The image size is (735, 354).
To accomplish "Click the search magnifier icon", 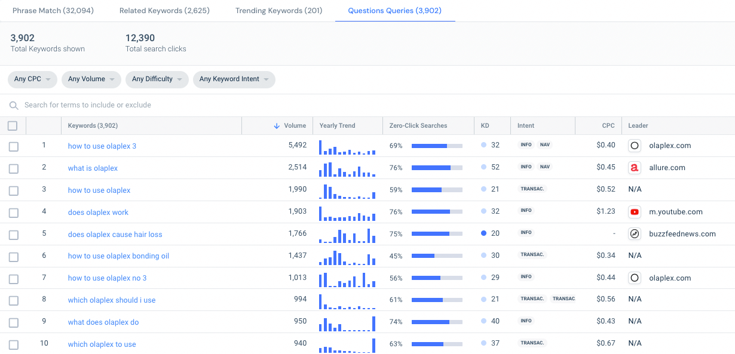I will tap(14, 106).
